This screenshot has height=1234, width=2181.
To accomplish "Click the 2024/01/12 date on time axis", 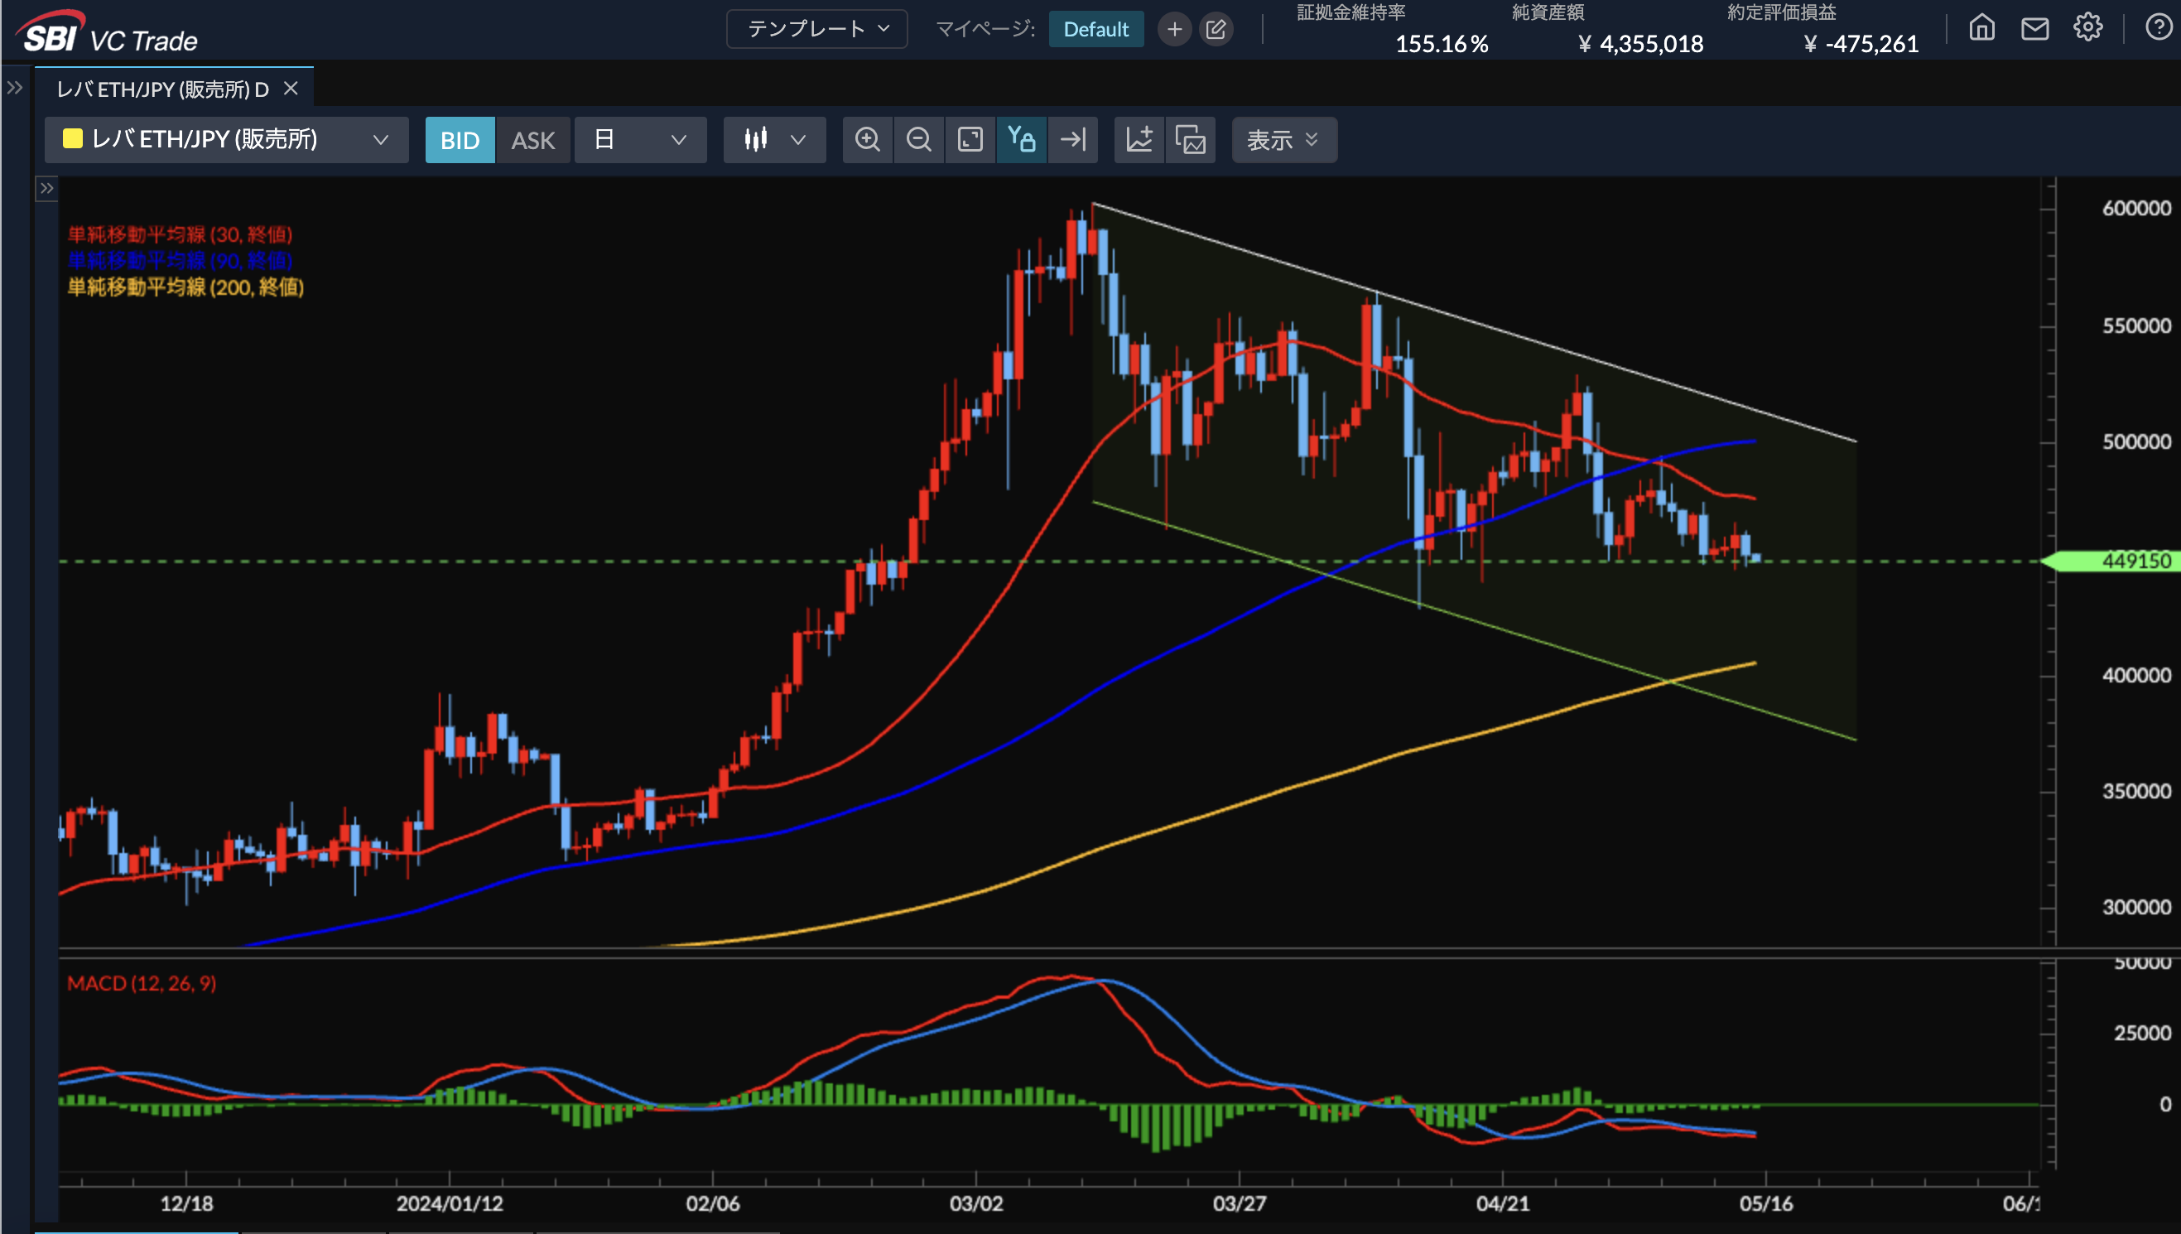I will tap(449, 1203).
